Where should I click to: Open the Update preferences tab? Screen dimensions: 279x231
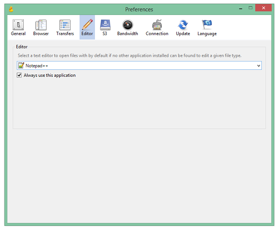click(x=183, y=27)
